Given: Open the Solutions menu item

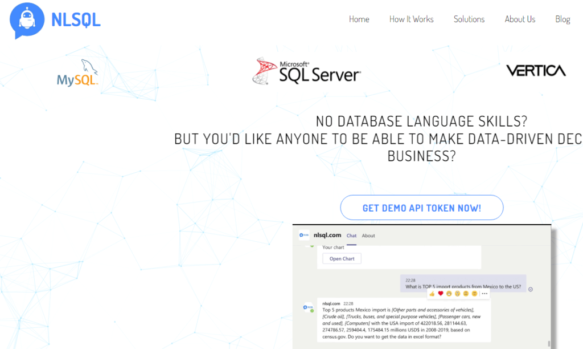Looking at the screenshot, I should pos(469,19).
